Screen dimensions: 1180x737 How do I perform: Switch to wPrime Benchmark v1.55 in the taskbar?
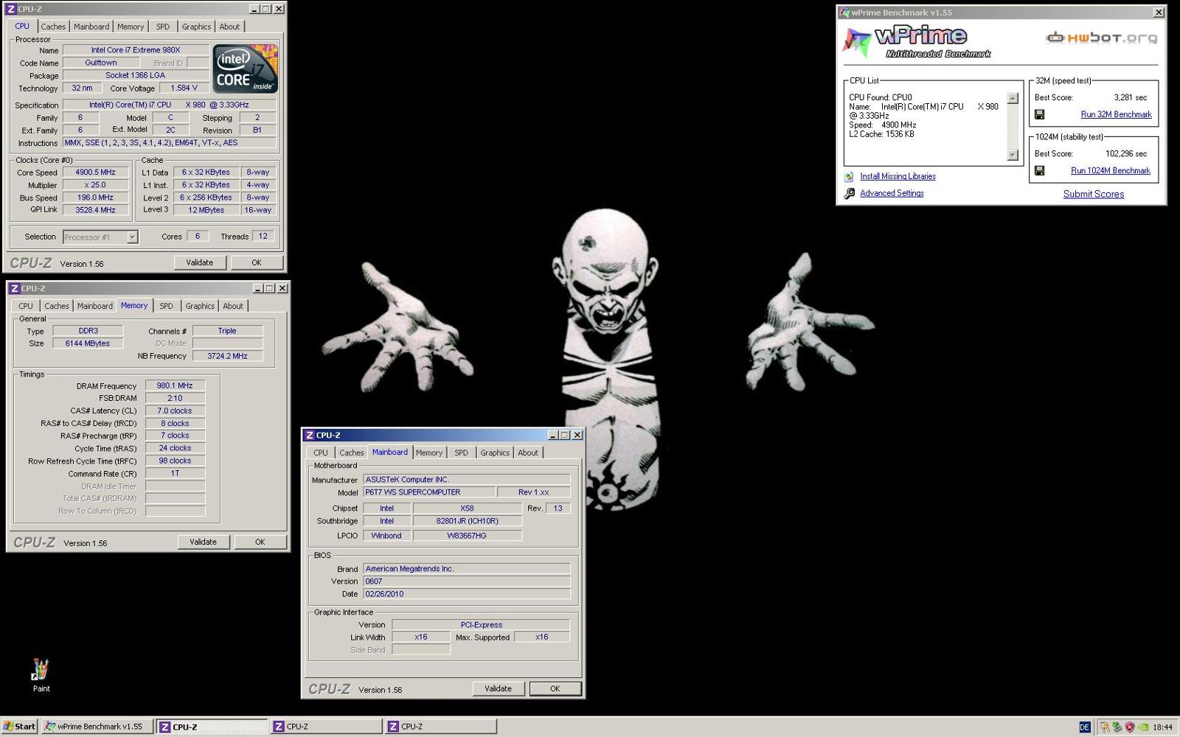point(97,727)
